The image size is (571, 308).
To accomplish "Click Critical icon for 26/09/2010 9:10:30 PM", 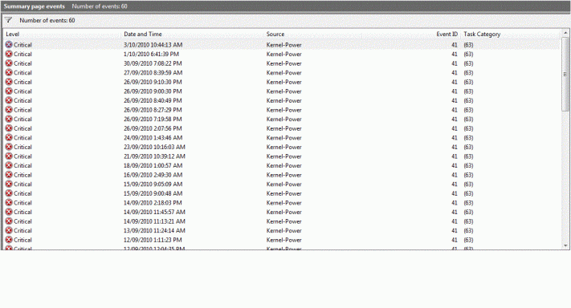I will coord(9,82).
